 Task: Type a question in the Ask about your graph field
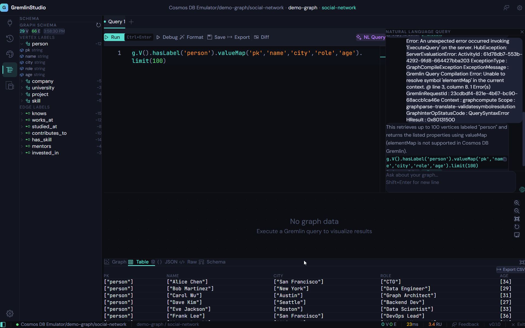(x=448, y=182)
